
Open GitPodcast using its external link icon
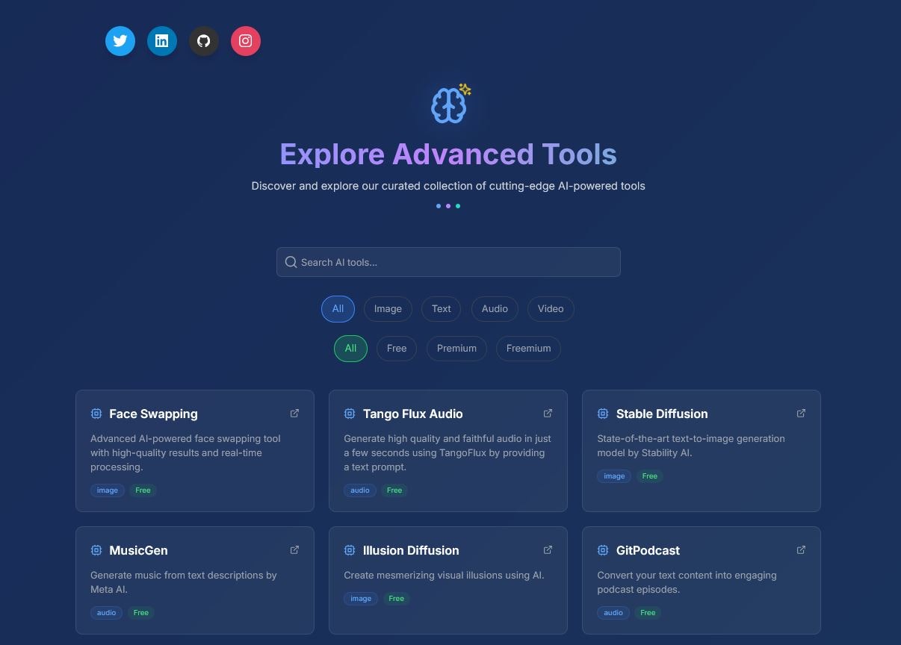click(x=801, y=549)
